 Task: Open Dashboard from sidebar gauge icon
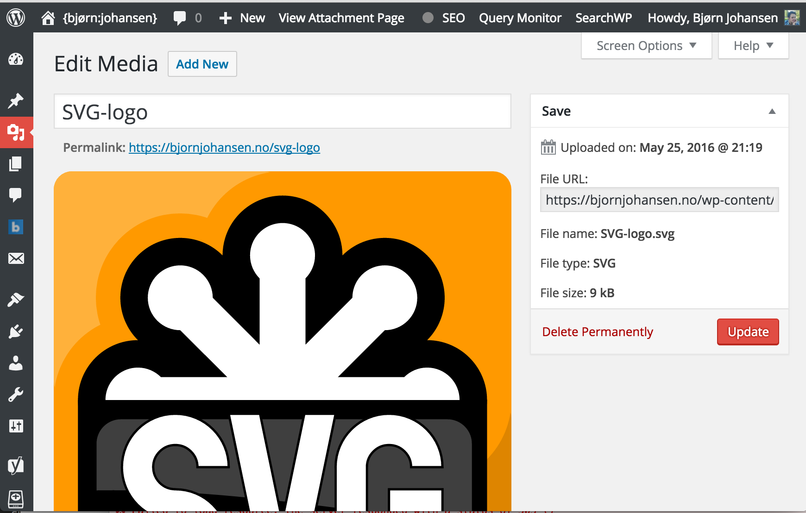pos(16,59)
